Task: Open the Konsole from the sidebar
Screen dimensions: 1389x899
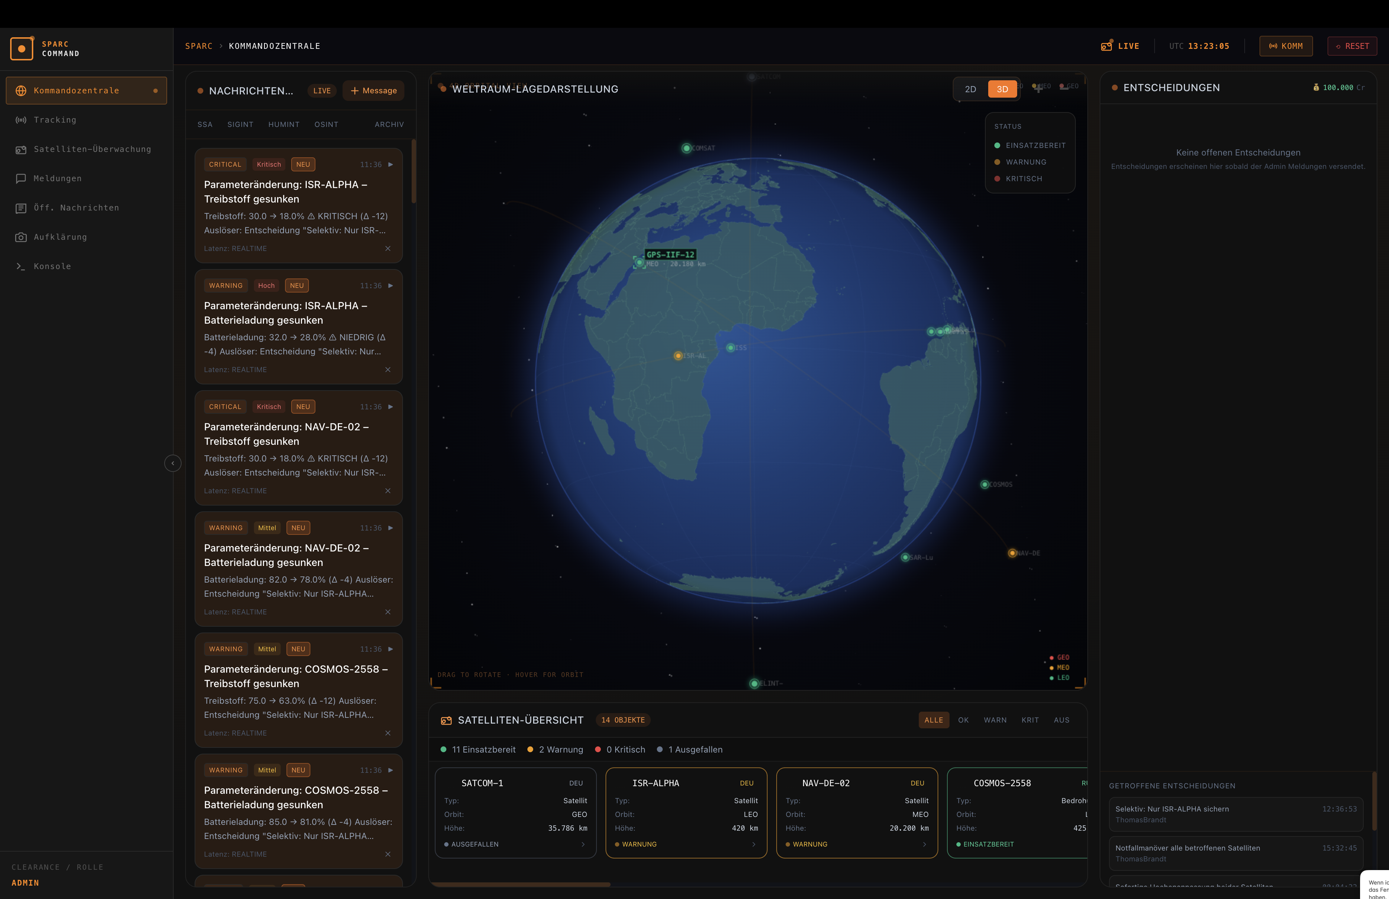Action: (x=51, y=266)
